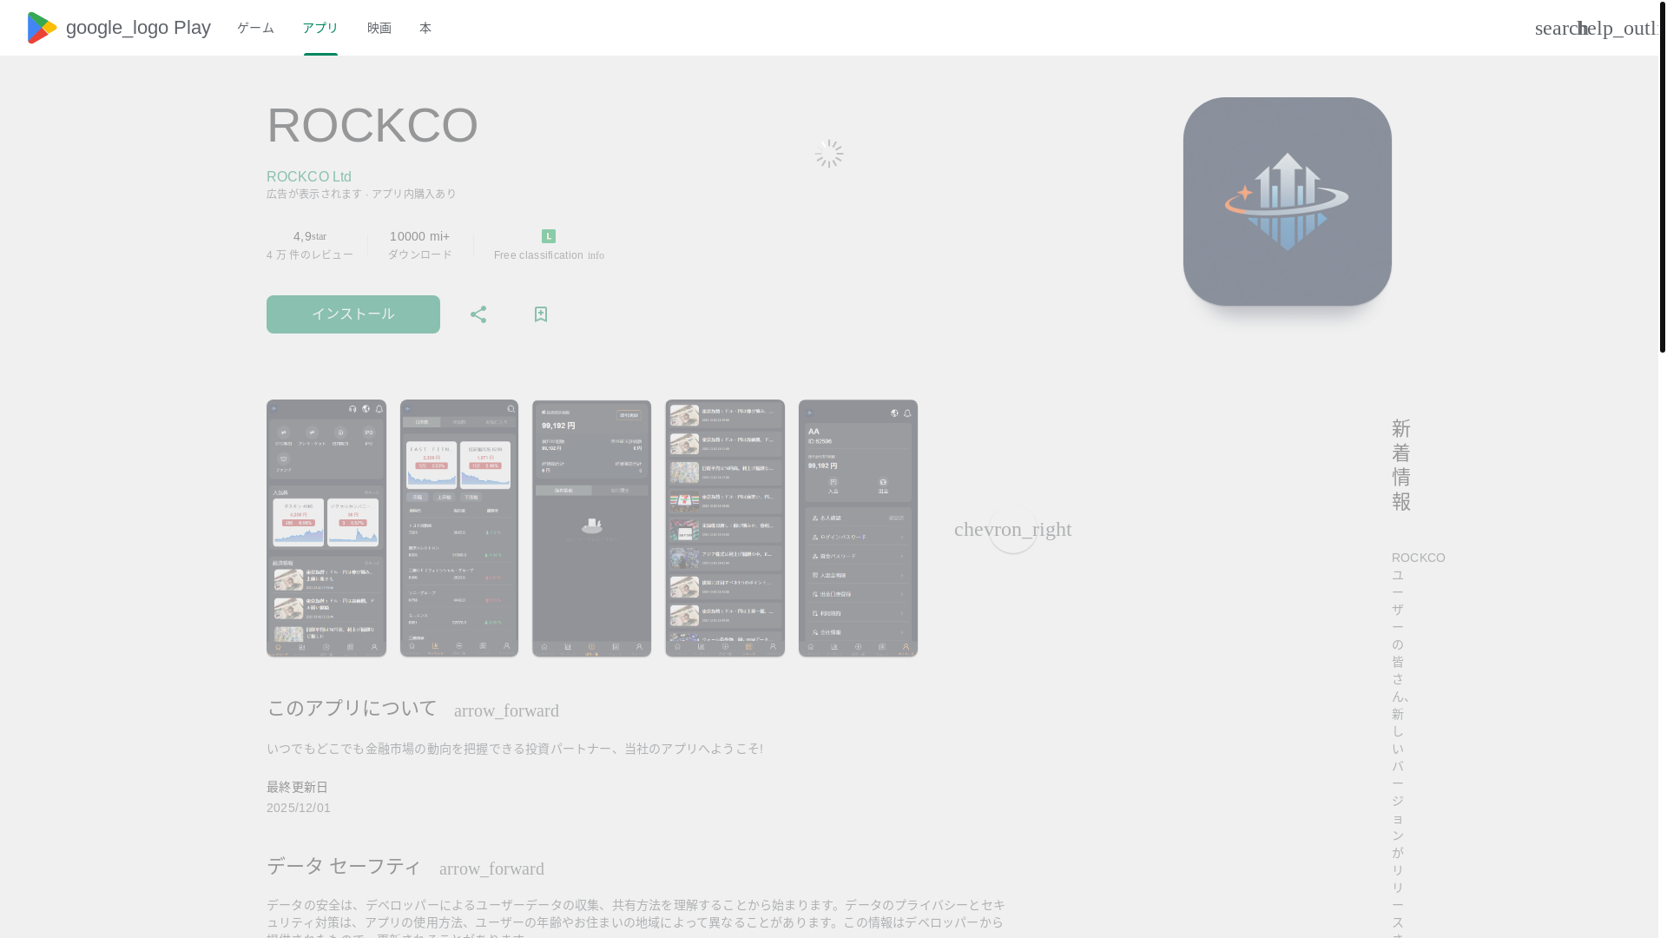Advance screenshots with chevron right
Screen dimensions: 1667x938
click(x=1013, y=529)
